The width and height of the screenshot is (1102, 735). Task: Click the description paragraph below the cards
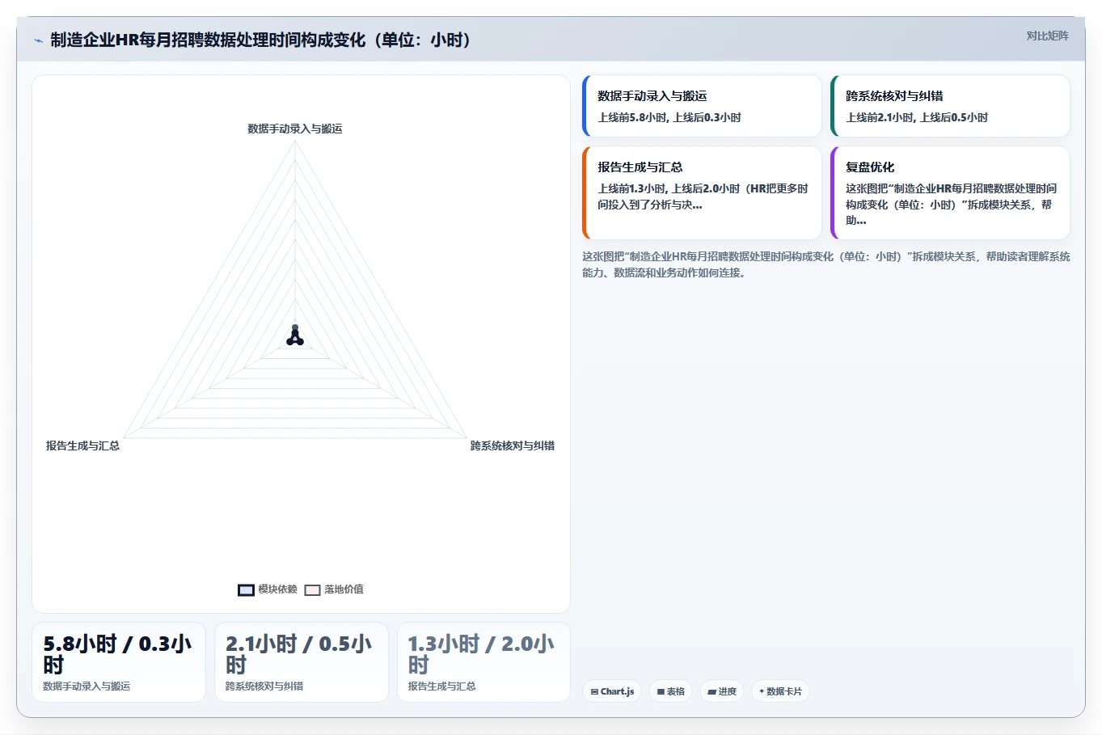[825, 264]
